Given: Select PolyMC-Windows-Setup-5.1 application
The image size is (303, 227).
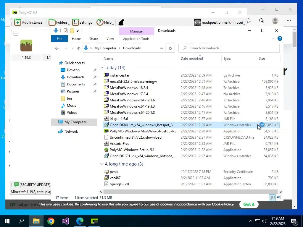Looking at the screenshot, I should pyautogui.click(x=132, y=150).
